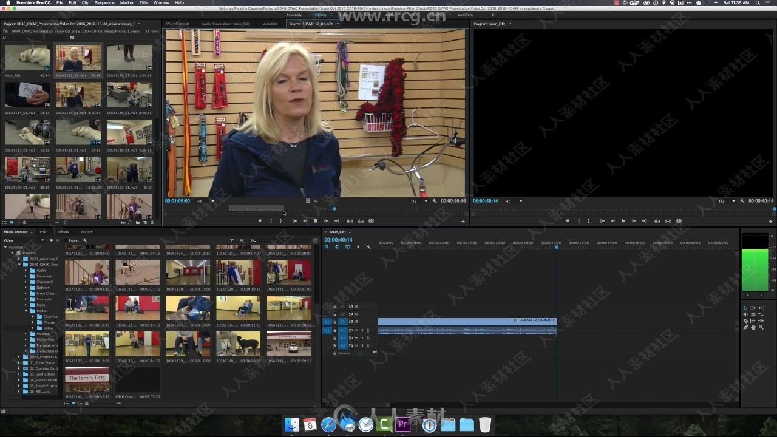Enable the Ingest checkbox

66,240
